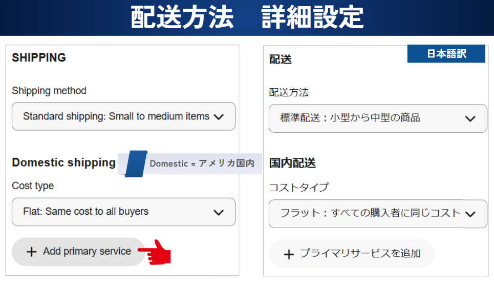Click the chevron in 標準配送 dropdown
The height and width of the screenshot is (286, 494).
click(470, 119)
